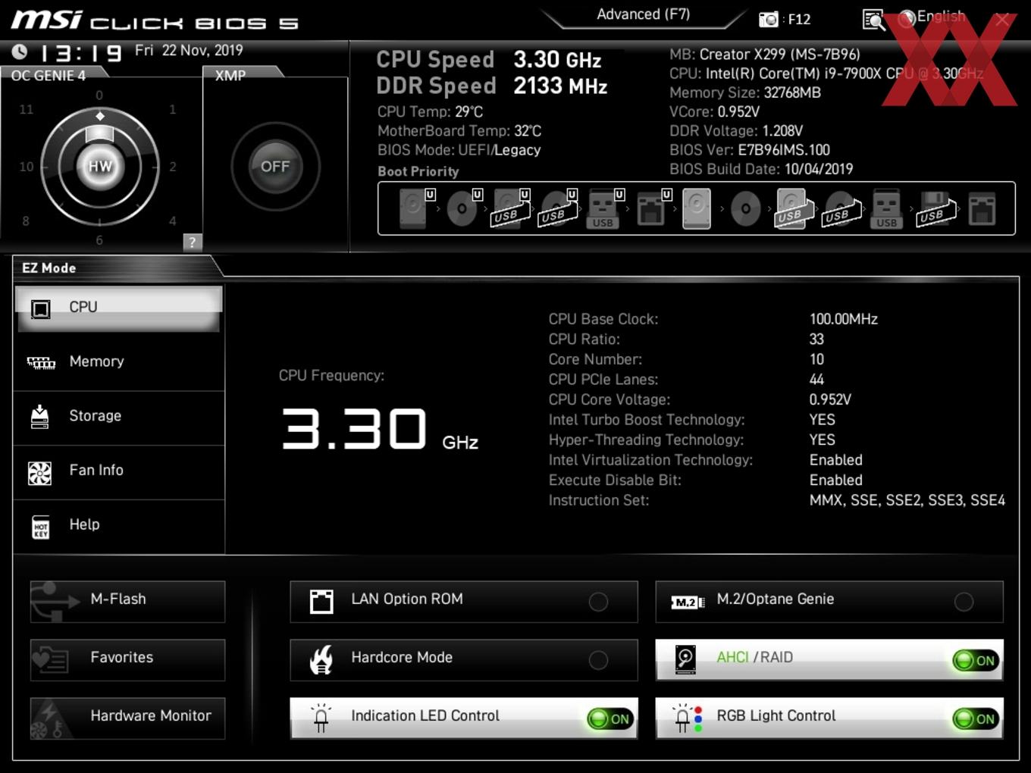Viewport: 1031px width, 773px height.
Task: Click the large 3.30 GHz CPU frequency
Action: 380,429
